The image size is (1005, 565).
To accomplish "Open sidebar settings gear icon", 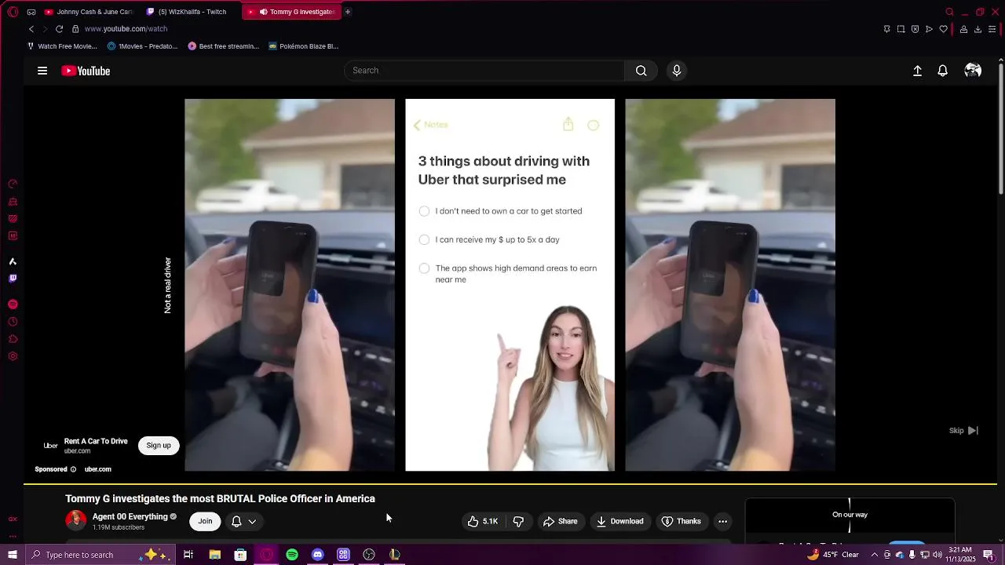I will (13, 356).
